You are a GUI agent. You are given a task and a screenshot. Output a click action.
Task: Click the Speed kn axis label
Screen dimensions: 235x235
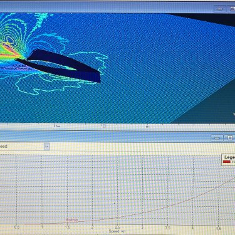(x=117, y=231)
